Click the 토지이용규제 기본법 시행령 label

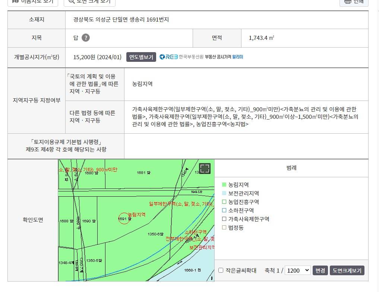[x=66, y=146]
